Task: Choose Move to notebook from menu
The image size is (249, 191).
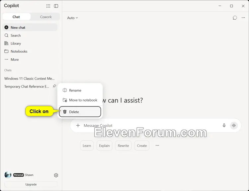Action: (80, 100)
